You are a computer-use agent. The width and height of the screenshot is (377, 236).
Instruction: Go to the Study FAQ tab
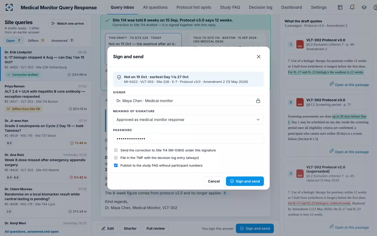point(230,7)
